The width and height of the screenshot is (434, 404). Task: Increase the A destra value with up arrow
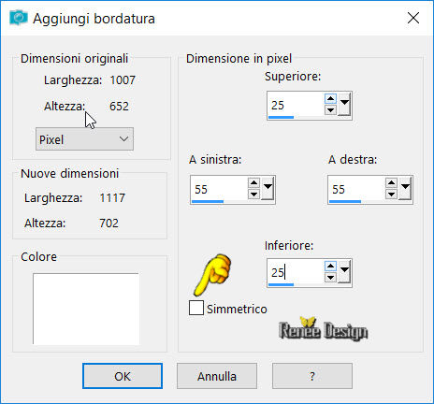coord(391,183)
